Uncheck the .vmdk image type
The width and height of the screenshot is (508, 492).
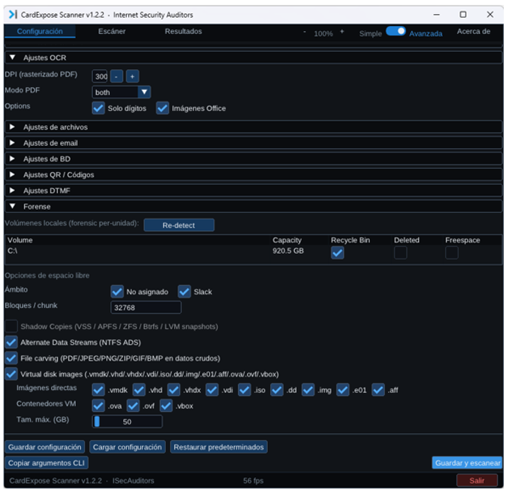tap(98, 390)
